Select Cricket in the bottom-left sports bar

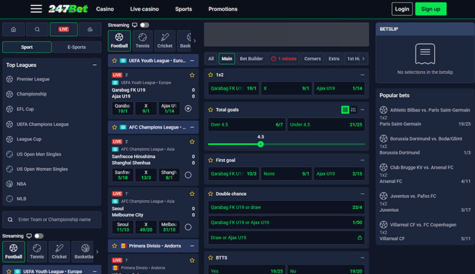coord(59,251)
